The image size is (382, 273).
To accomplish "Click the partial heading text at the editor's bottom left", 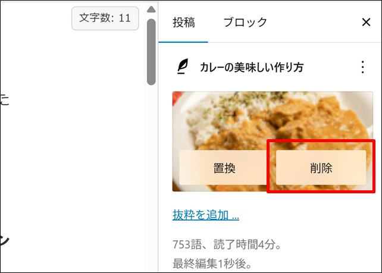I will click(4, 240).
